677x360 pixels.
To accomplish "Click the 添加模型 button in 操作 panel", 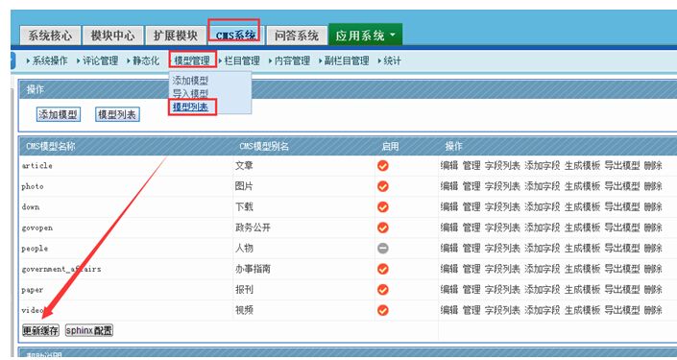I will pos(59,114).
